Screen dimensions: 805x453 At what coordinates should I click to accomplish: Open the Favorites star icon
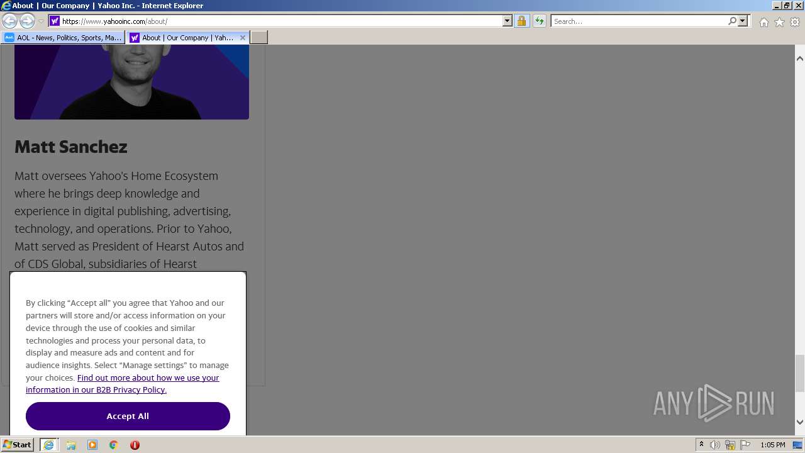(779, 22)
